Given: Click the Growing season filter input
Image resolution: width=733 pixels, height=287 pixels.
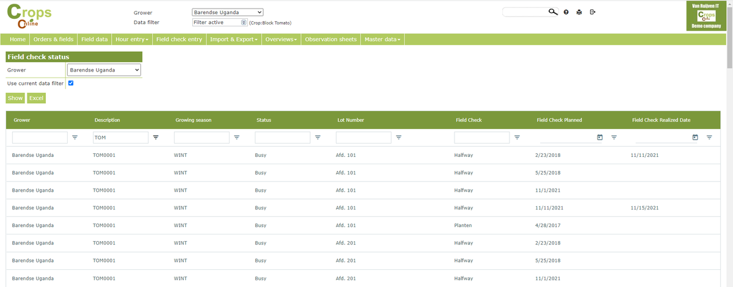Looking at the screenshot, I should tap(202, 138).
